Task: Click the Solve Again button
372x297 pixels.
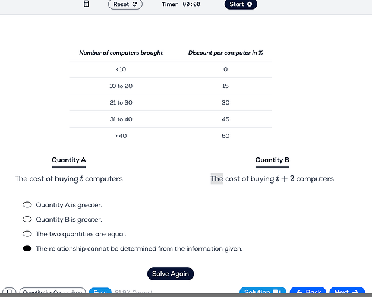Action: 171,274
